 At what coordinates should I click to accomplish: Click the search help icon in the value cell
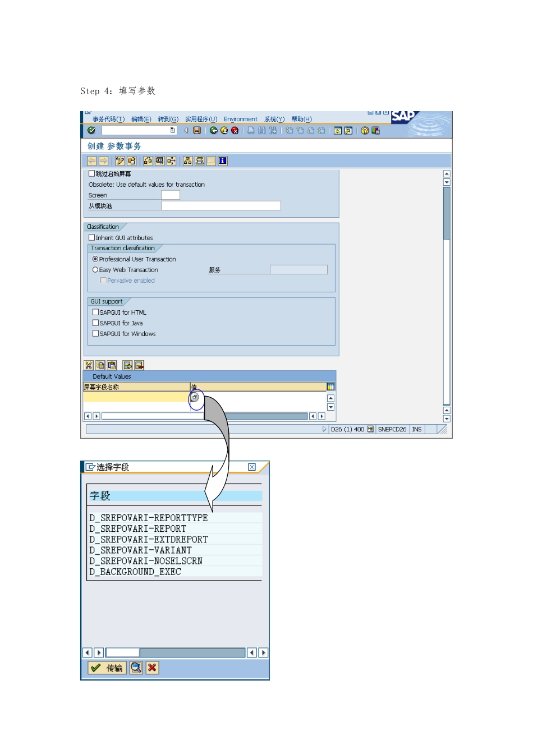point(195,397)
